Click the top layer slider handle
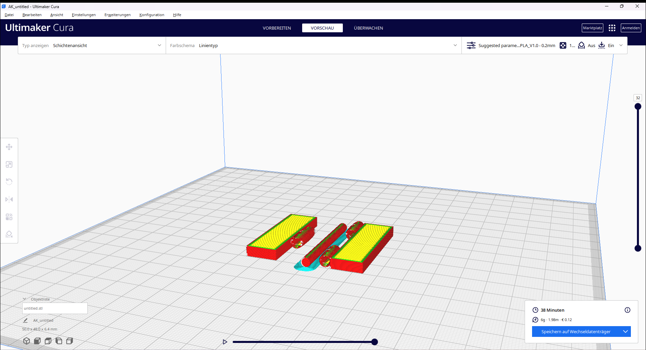Screen dimensions: 646x350 pos(638,107)
